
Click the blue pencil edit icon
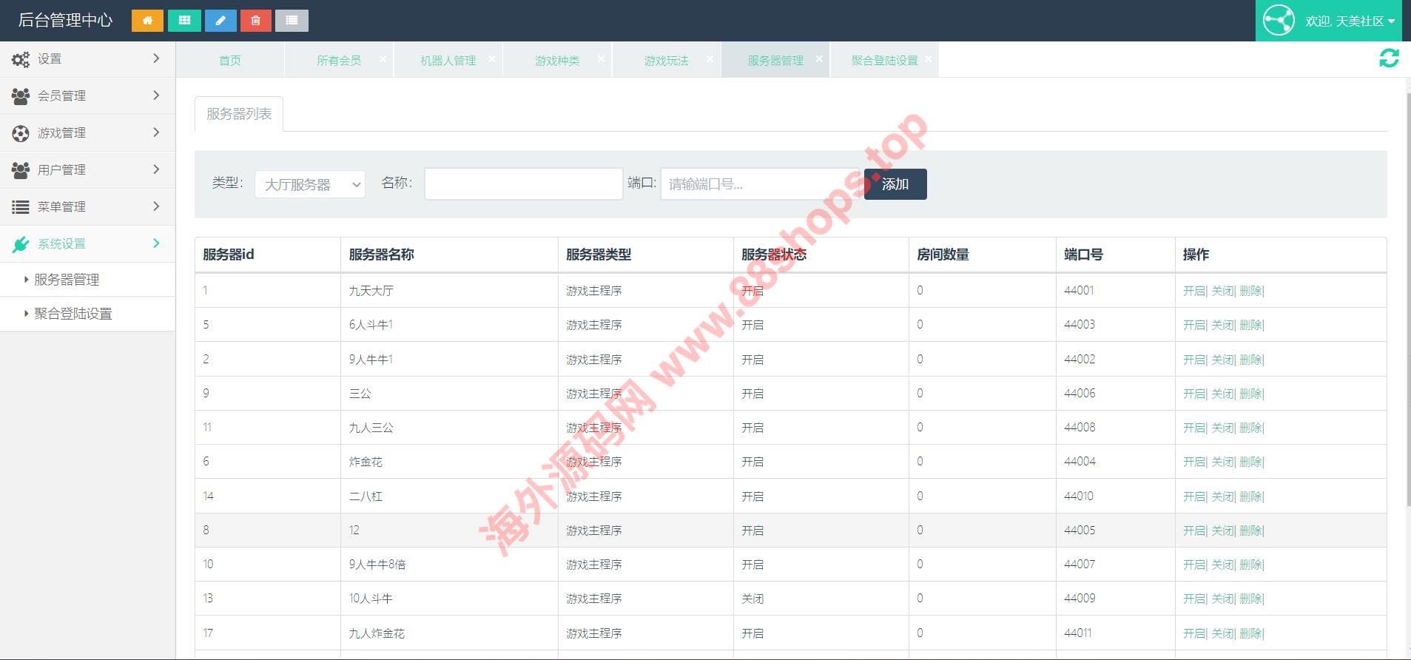pos(220,21)
